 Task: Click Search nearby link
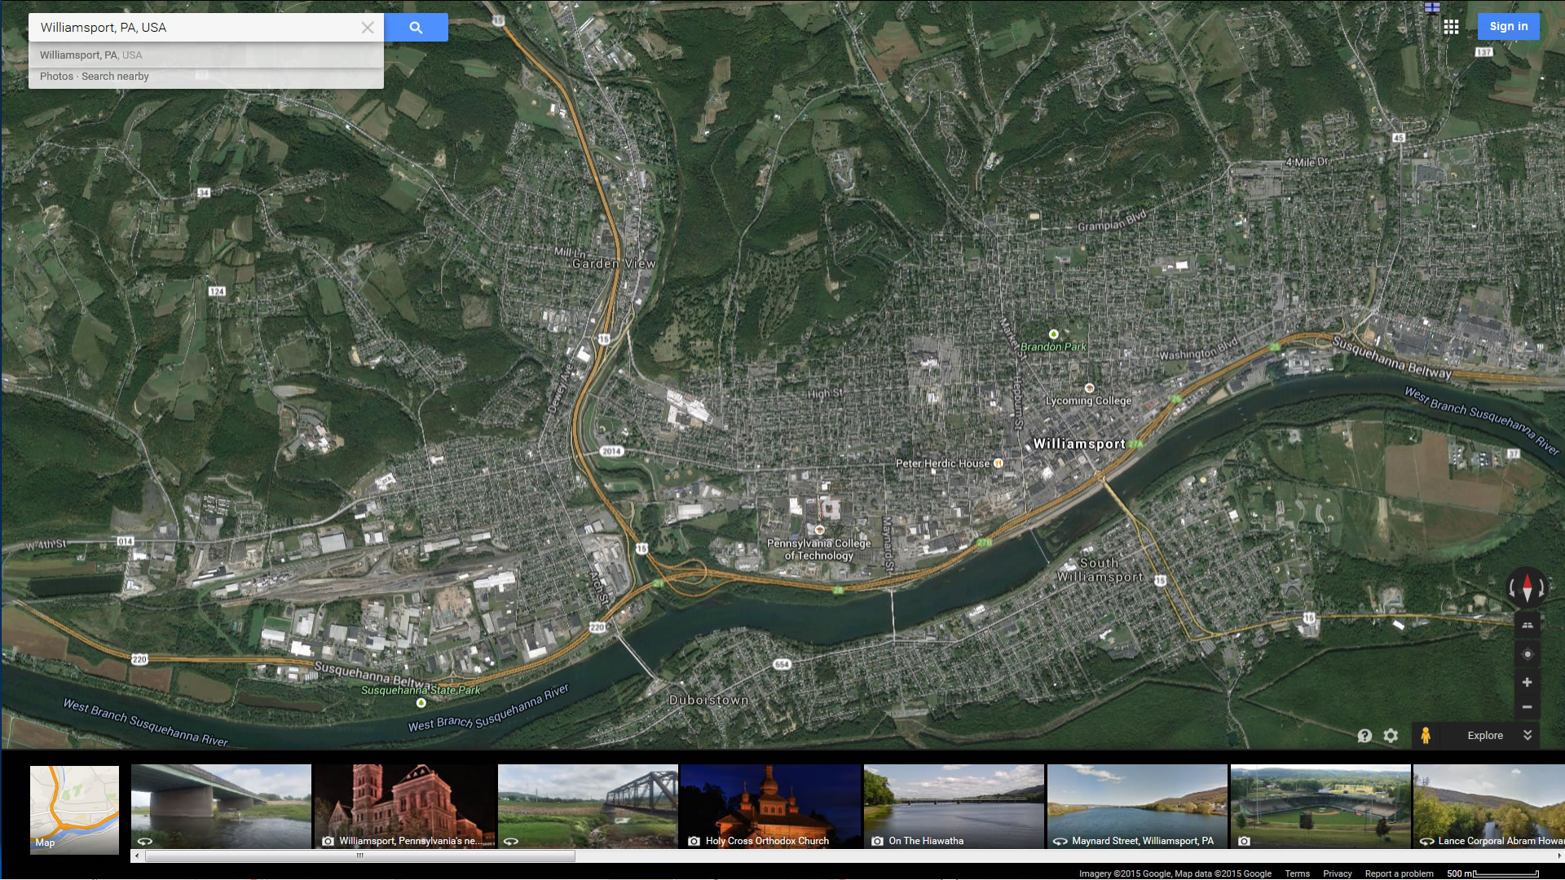click(x=115, y=77)
